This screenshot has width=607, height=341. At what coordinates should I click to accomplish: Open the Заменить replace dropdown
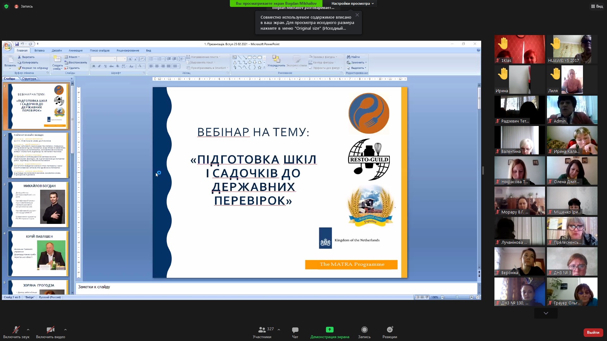coord(357,63)
